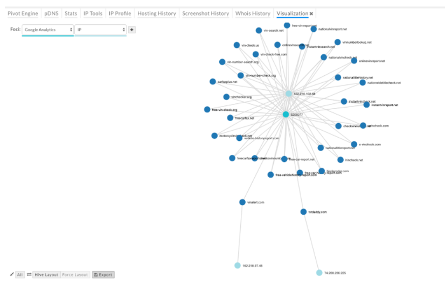Switch to Whois History tab
Image resolution: width=445 pixels, height=298 pixels.
(253, 13)
